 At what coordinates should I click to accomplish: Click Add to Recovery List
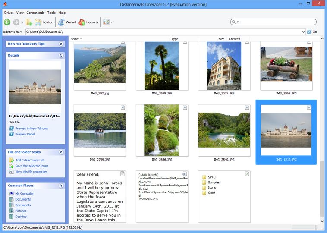coord(29,160)
